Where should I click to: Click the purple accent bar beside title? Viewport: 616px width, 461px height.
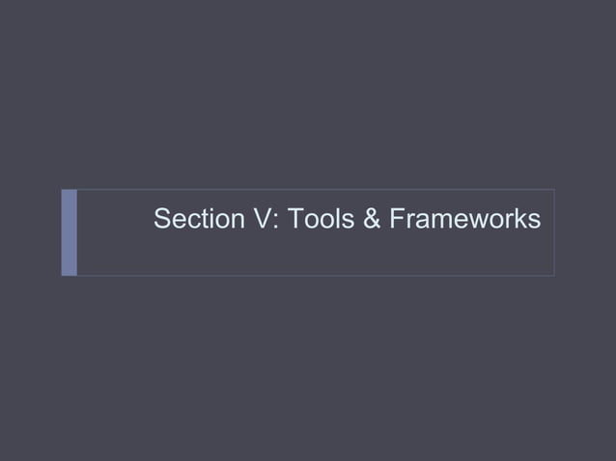69,232
